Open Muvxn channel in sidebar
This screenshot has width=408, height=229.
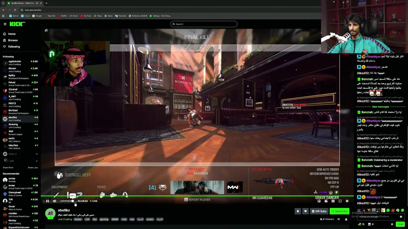[20, 70]
